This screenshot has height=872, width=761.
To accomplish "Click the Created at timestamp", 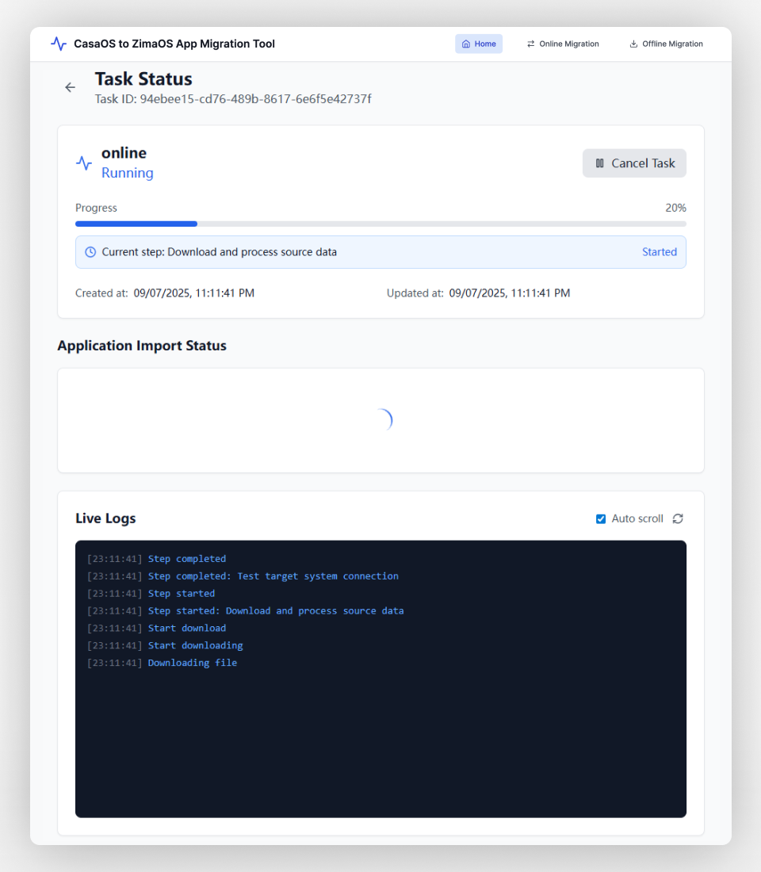I will tap(193, 293).
